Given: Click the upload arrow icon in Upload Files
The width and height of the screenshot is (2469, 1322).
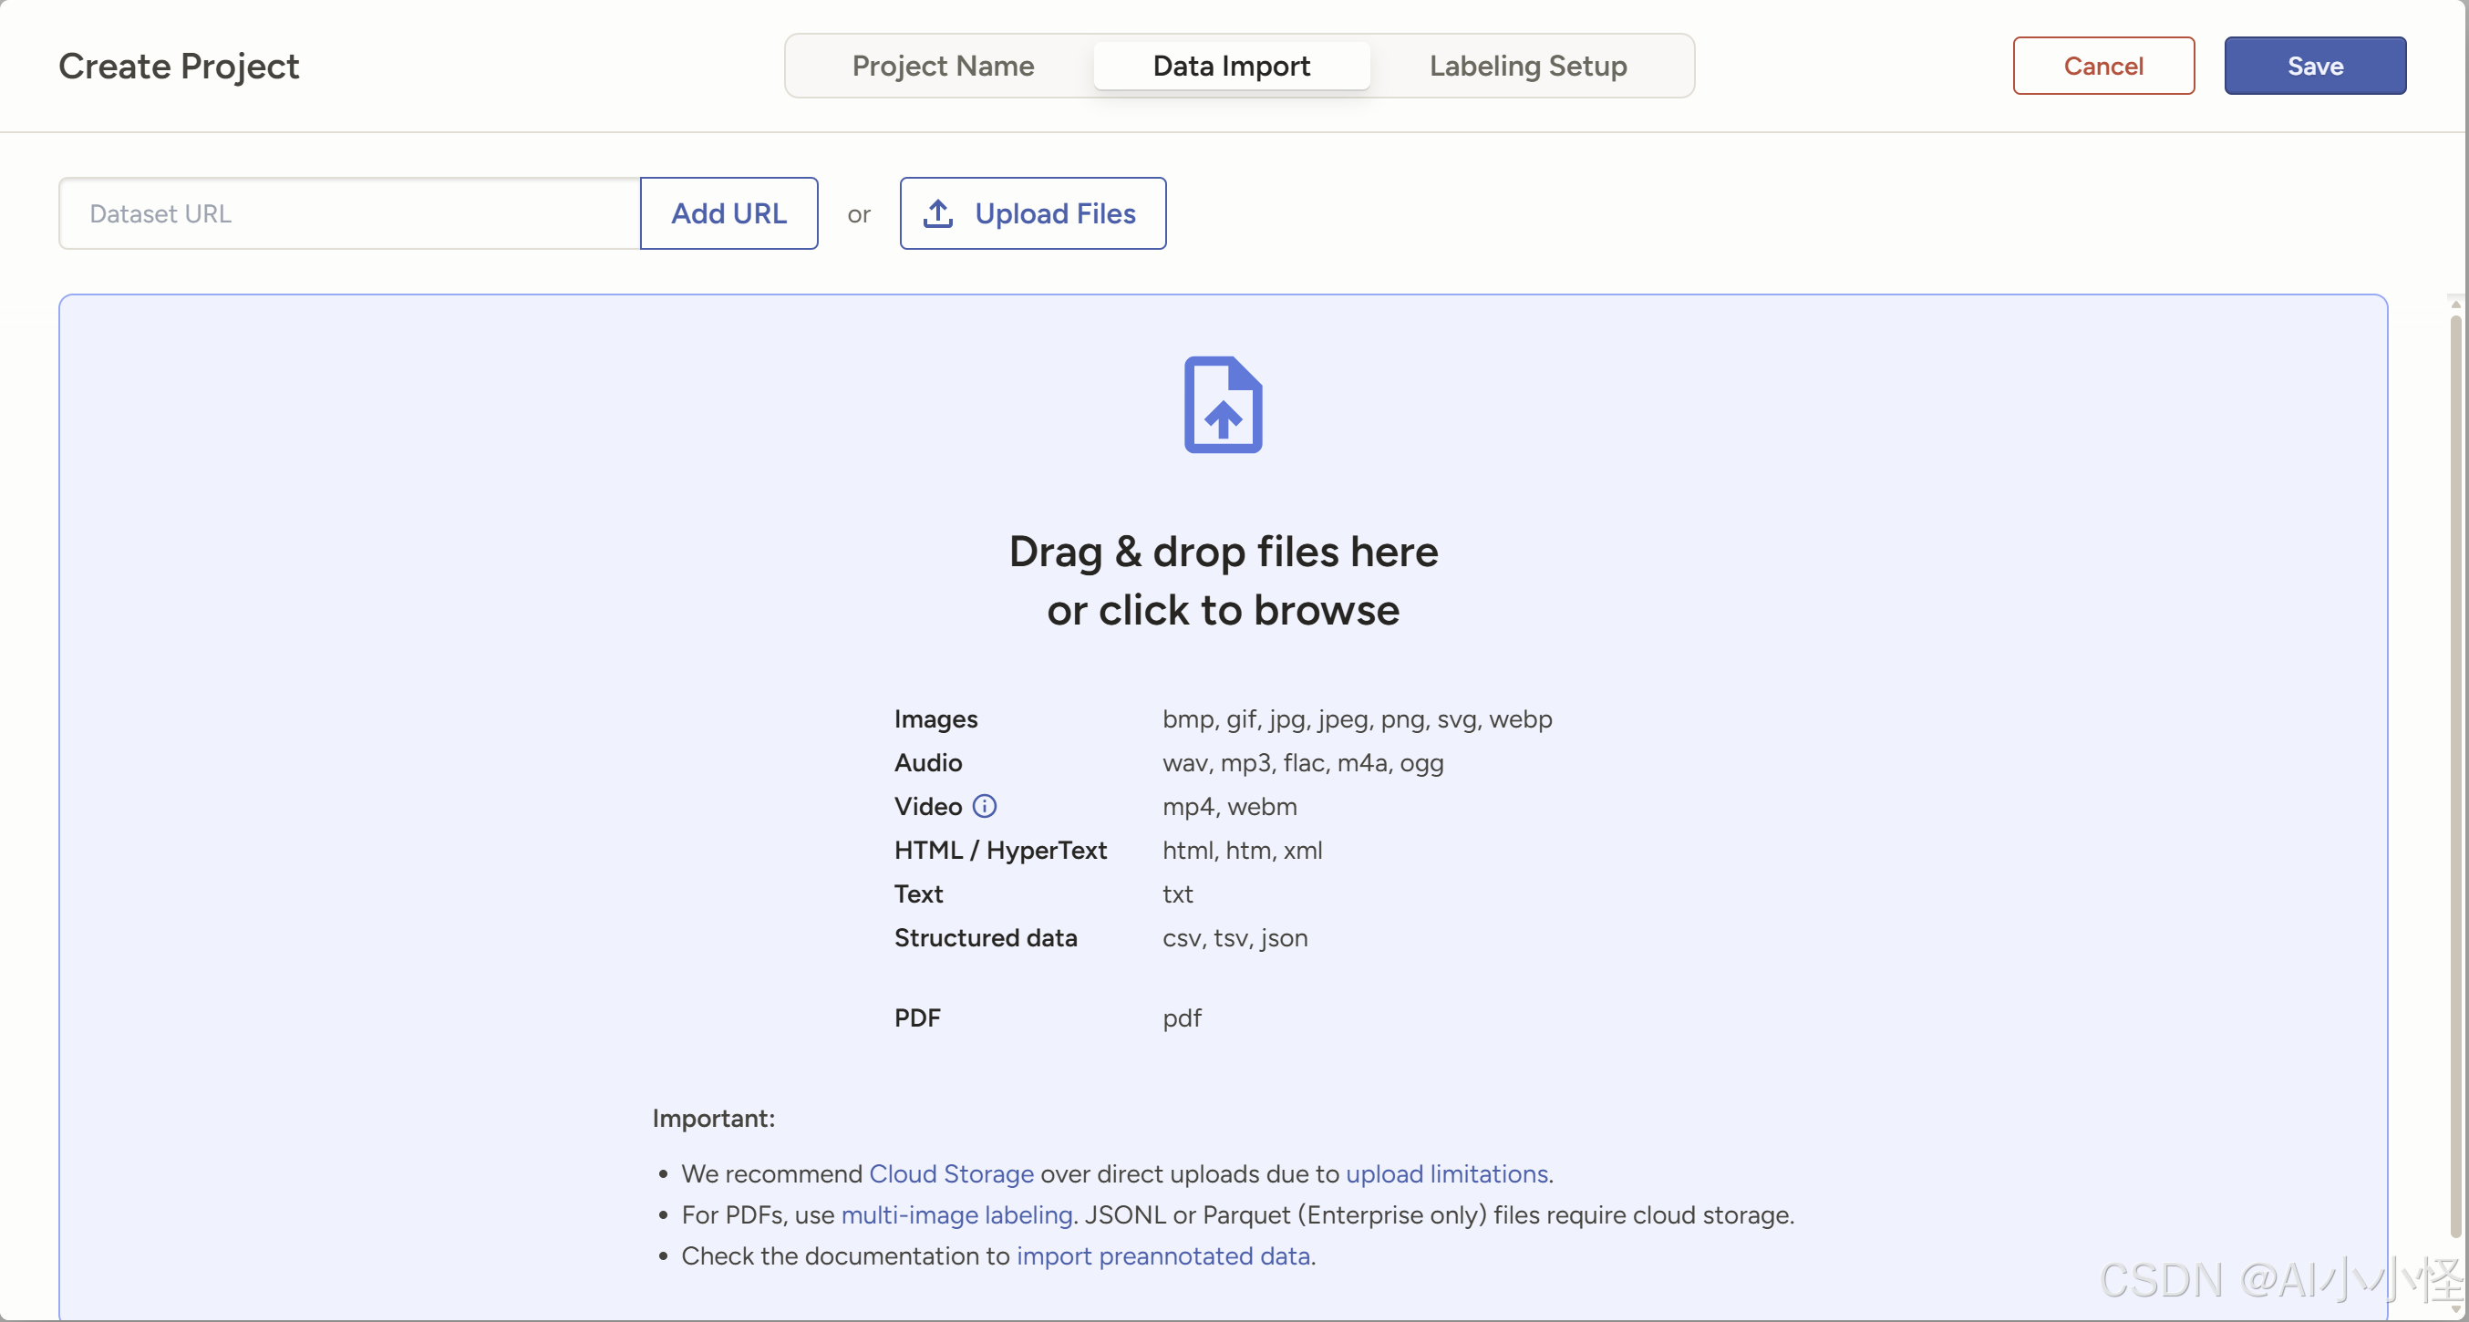Looking at the screenshot, I should tap(937, 212).
